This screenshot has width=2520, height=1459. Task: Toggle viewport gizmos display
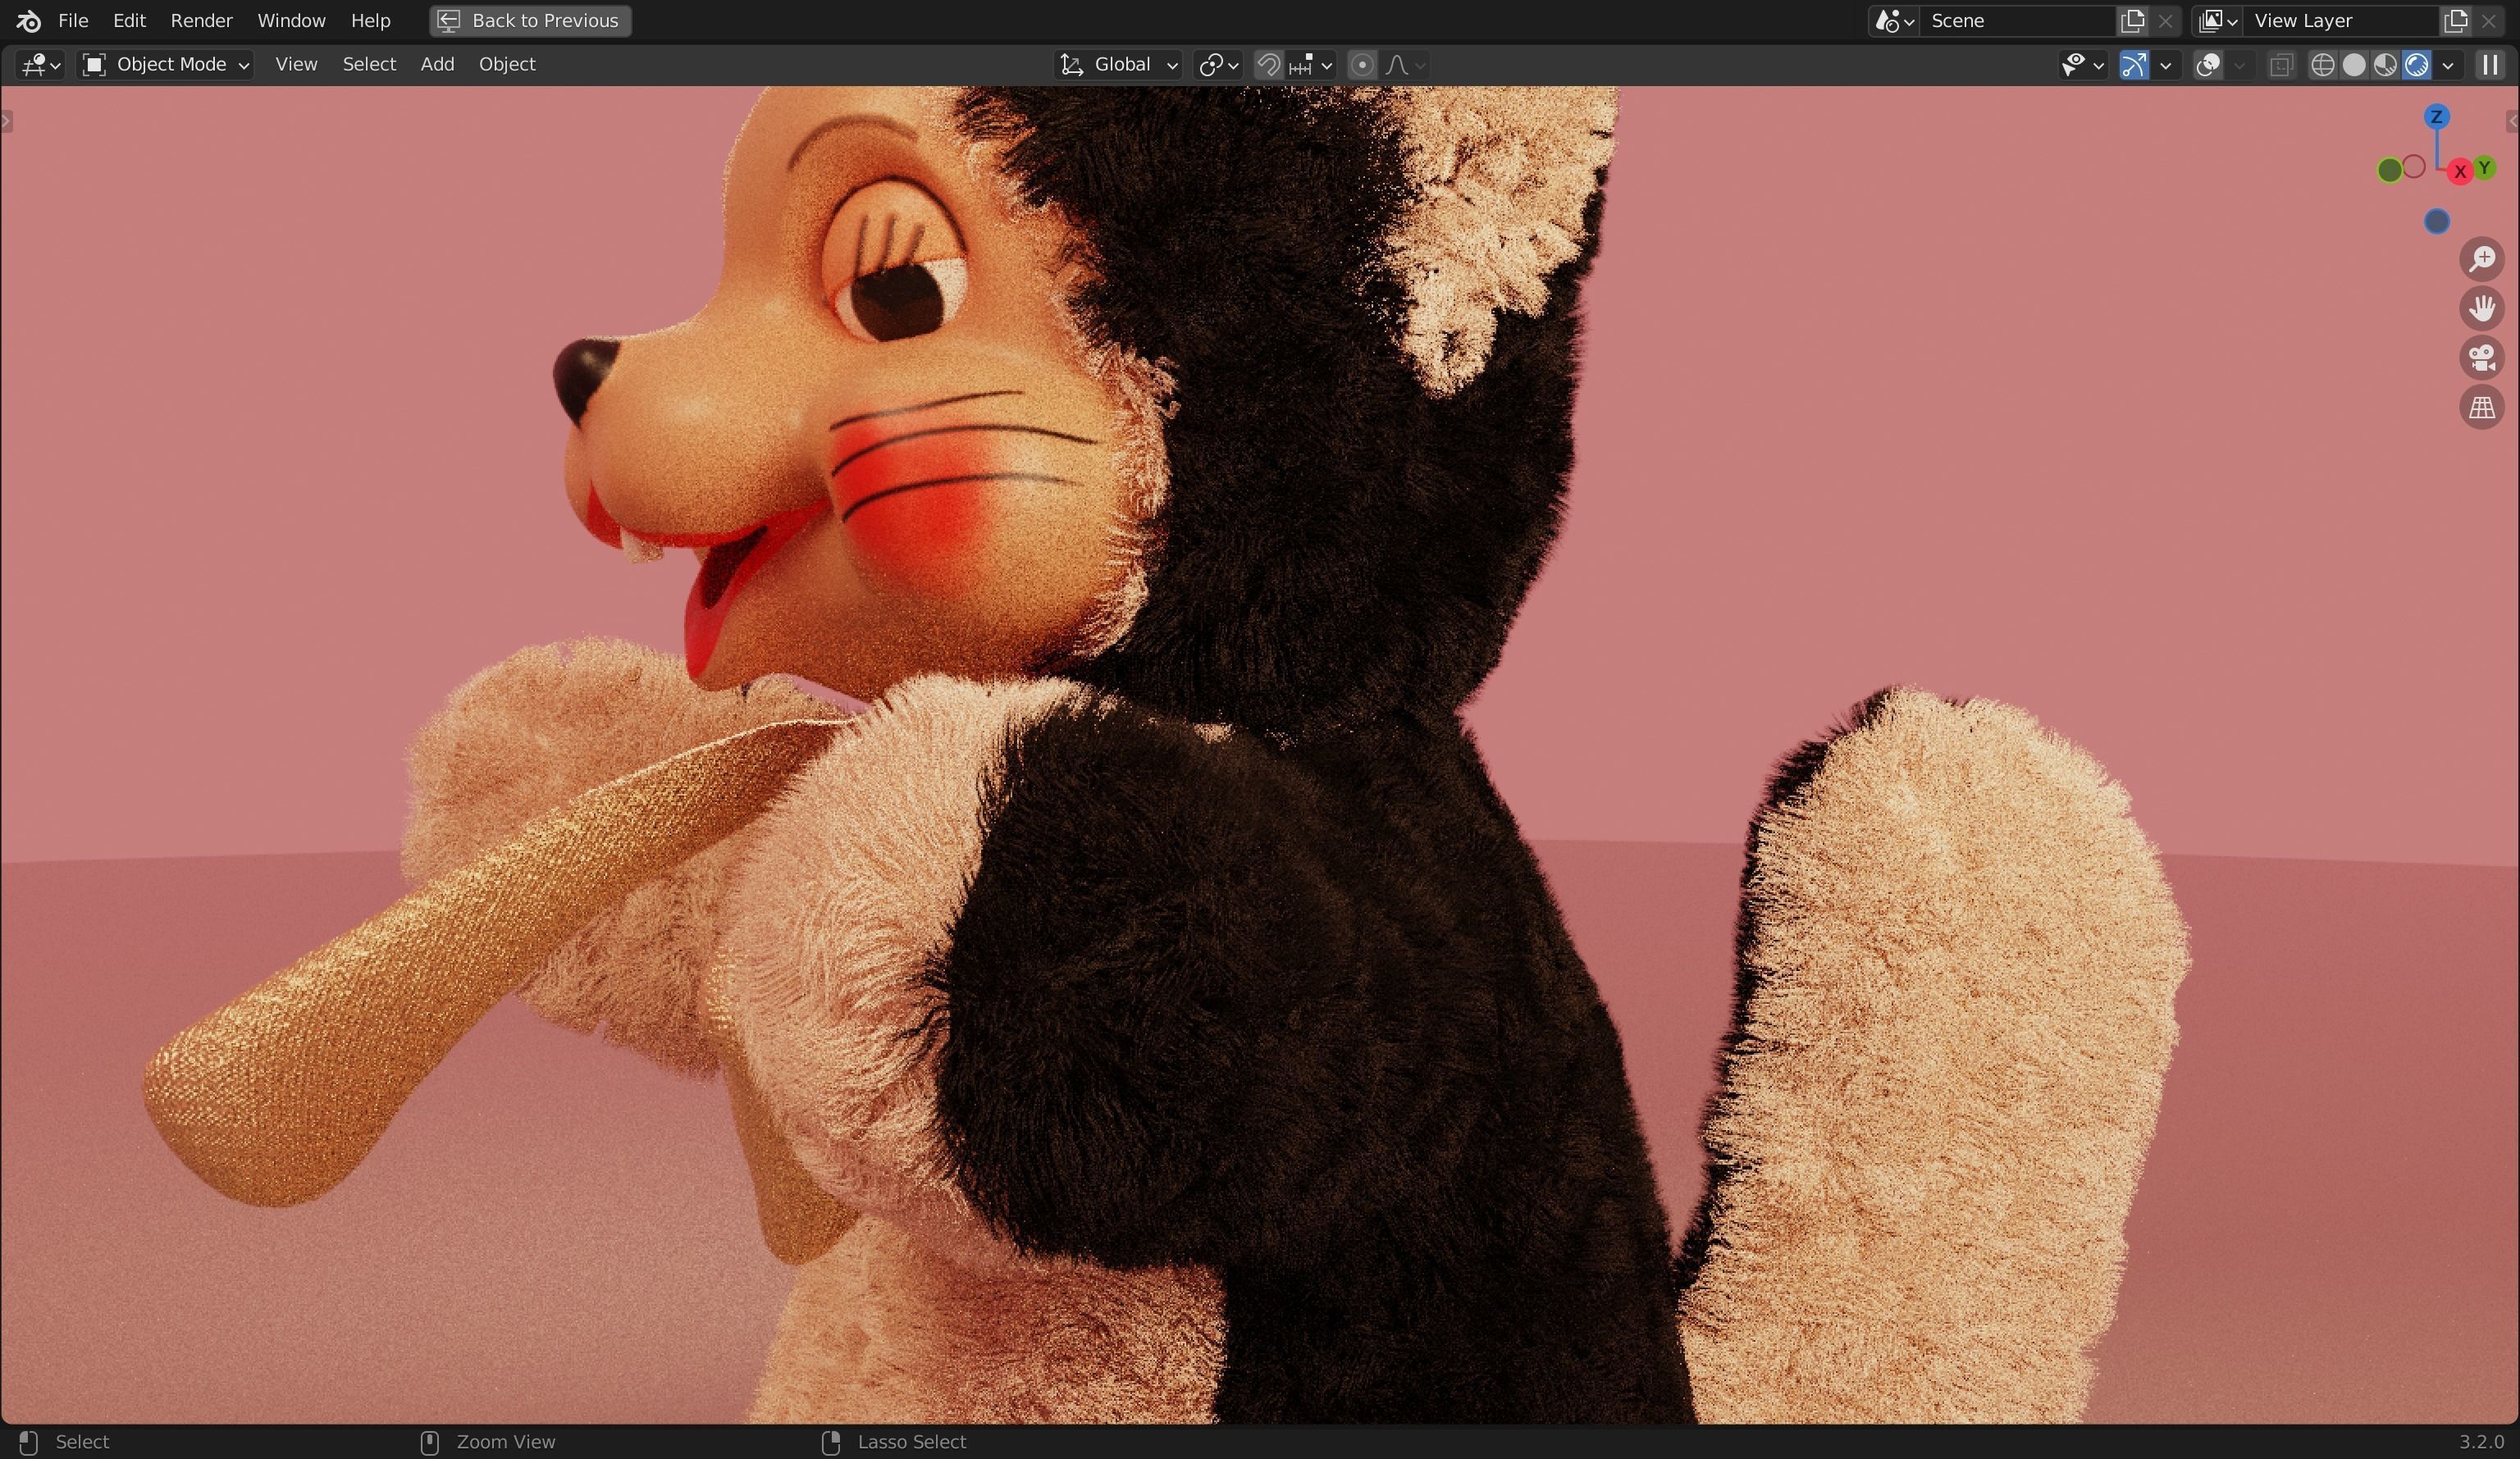tap(2133, 65)
